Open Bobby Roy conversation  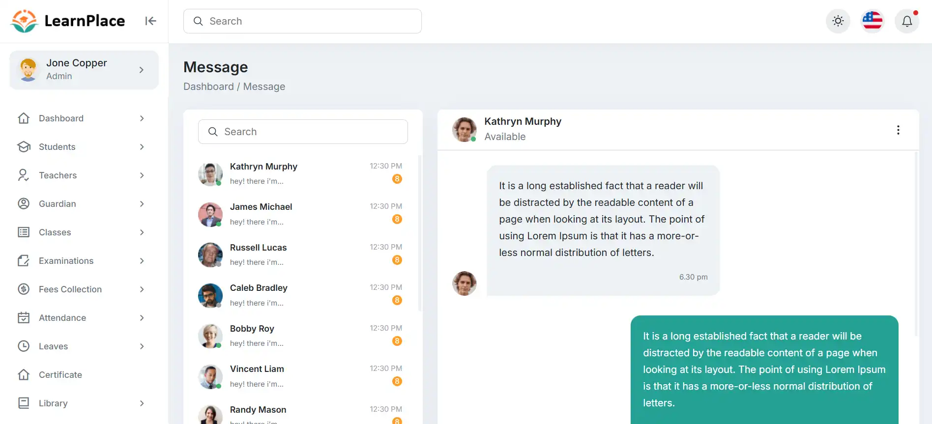point(301,336)
